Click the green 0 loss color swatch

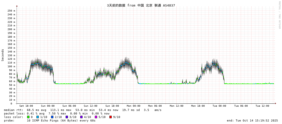28,117
